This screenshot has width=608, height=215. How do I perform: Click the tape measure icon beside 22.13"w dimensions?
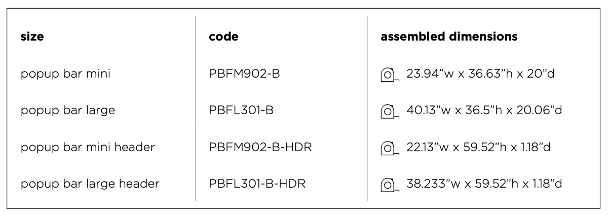390,148
